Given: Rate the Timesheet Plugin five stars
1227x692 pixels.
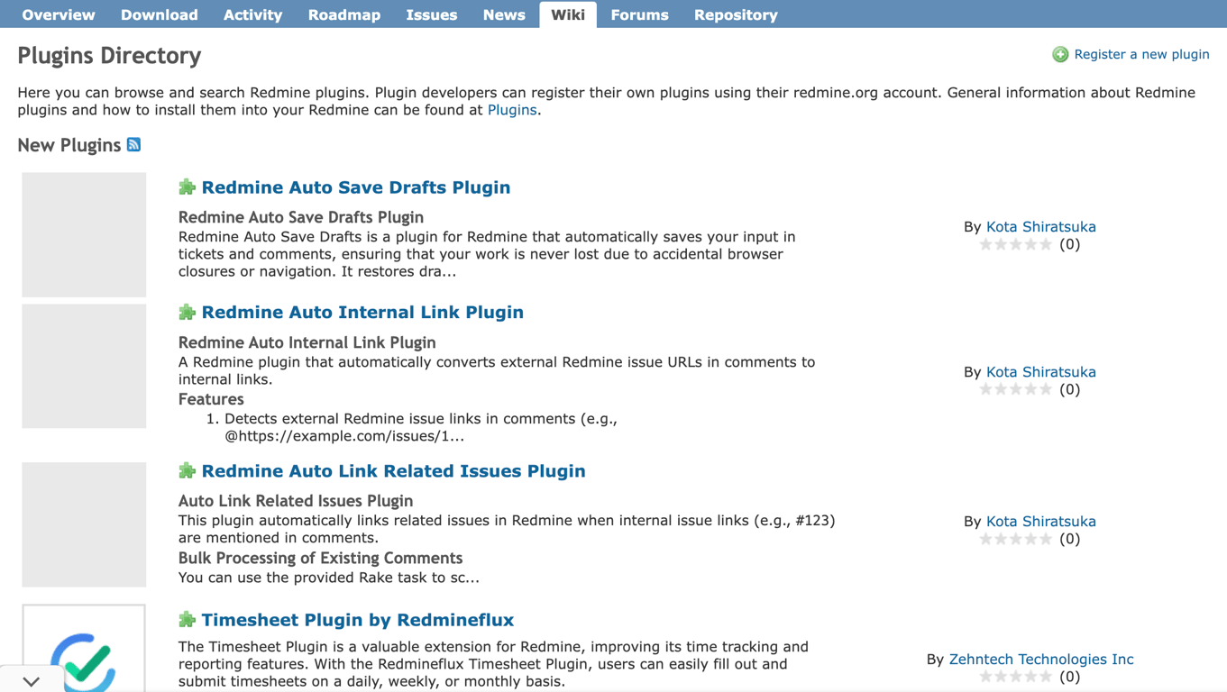Looking at the screenshot, I should (1046, 676).
